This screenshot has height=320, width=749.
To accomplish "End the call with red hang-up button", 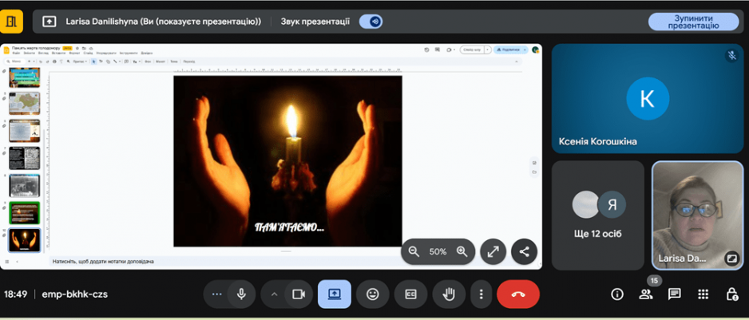I will click(517, 294).
